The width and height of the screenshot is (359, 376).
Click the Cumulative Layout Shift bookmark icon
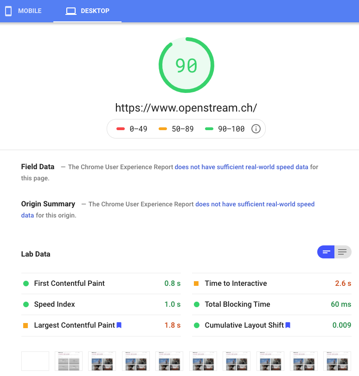coord(288,325)
